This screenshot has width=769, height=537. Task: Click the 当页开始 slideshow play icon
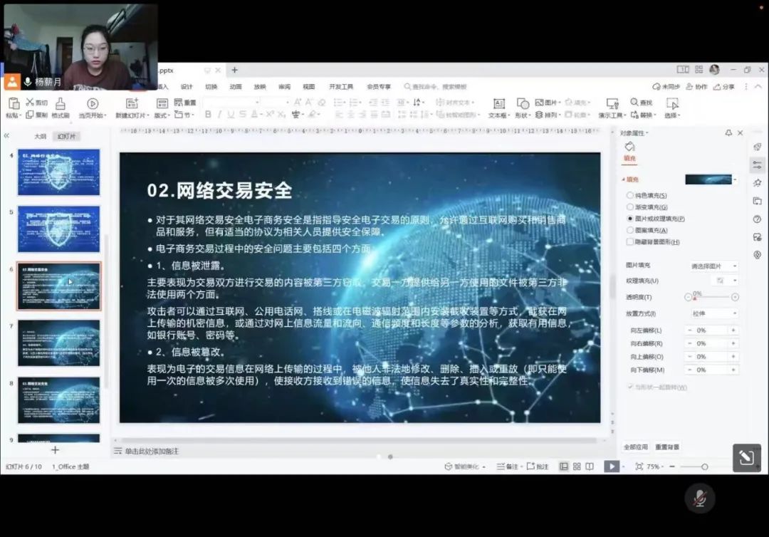(93, 104)
